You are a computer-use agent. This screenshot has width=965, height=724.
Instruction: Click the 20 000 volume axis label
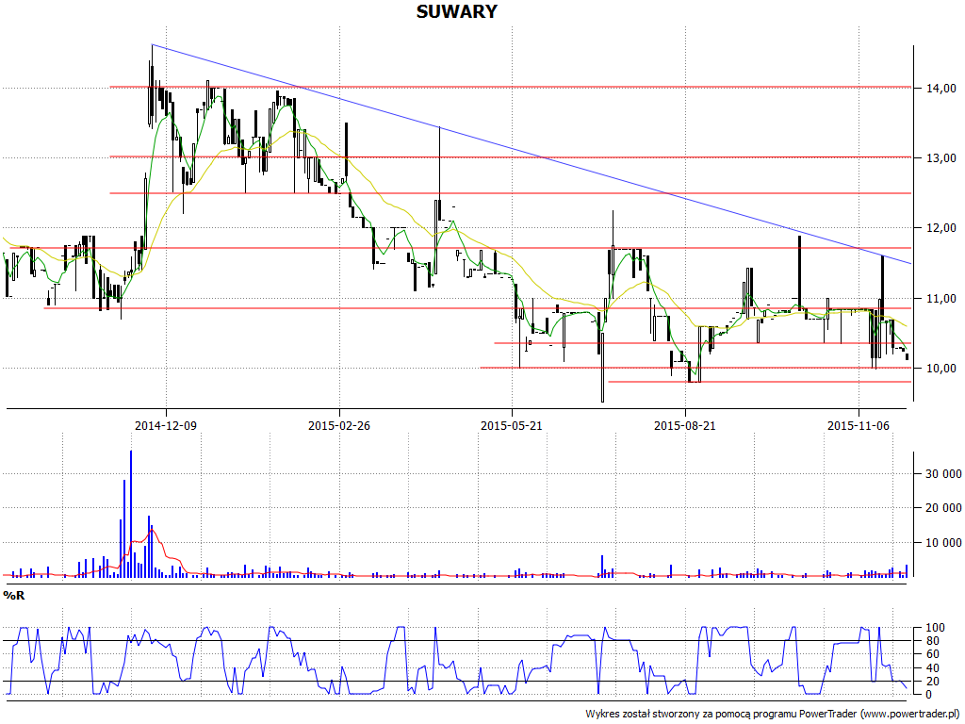tap(943, 508)
